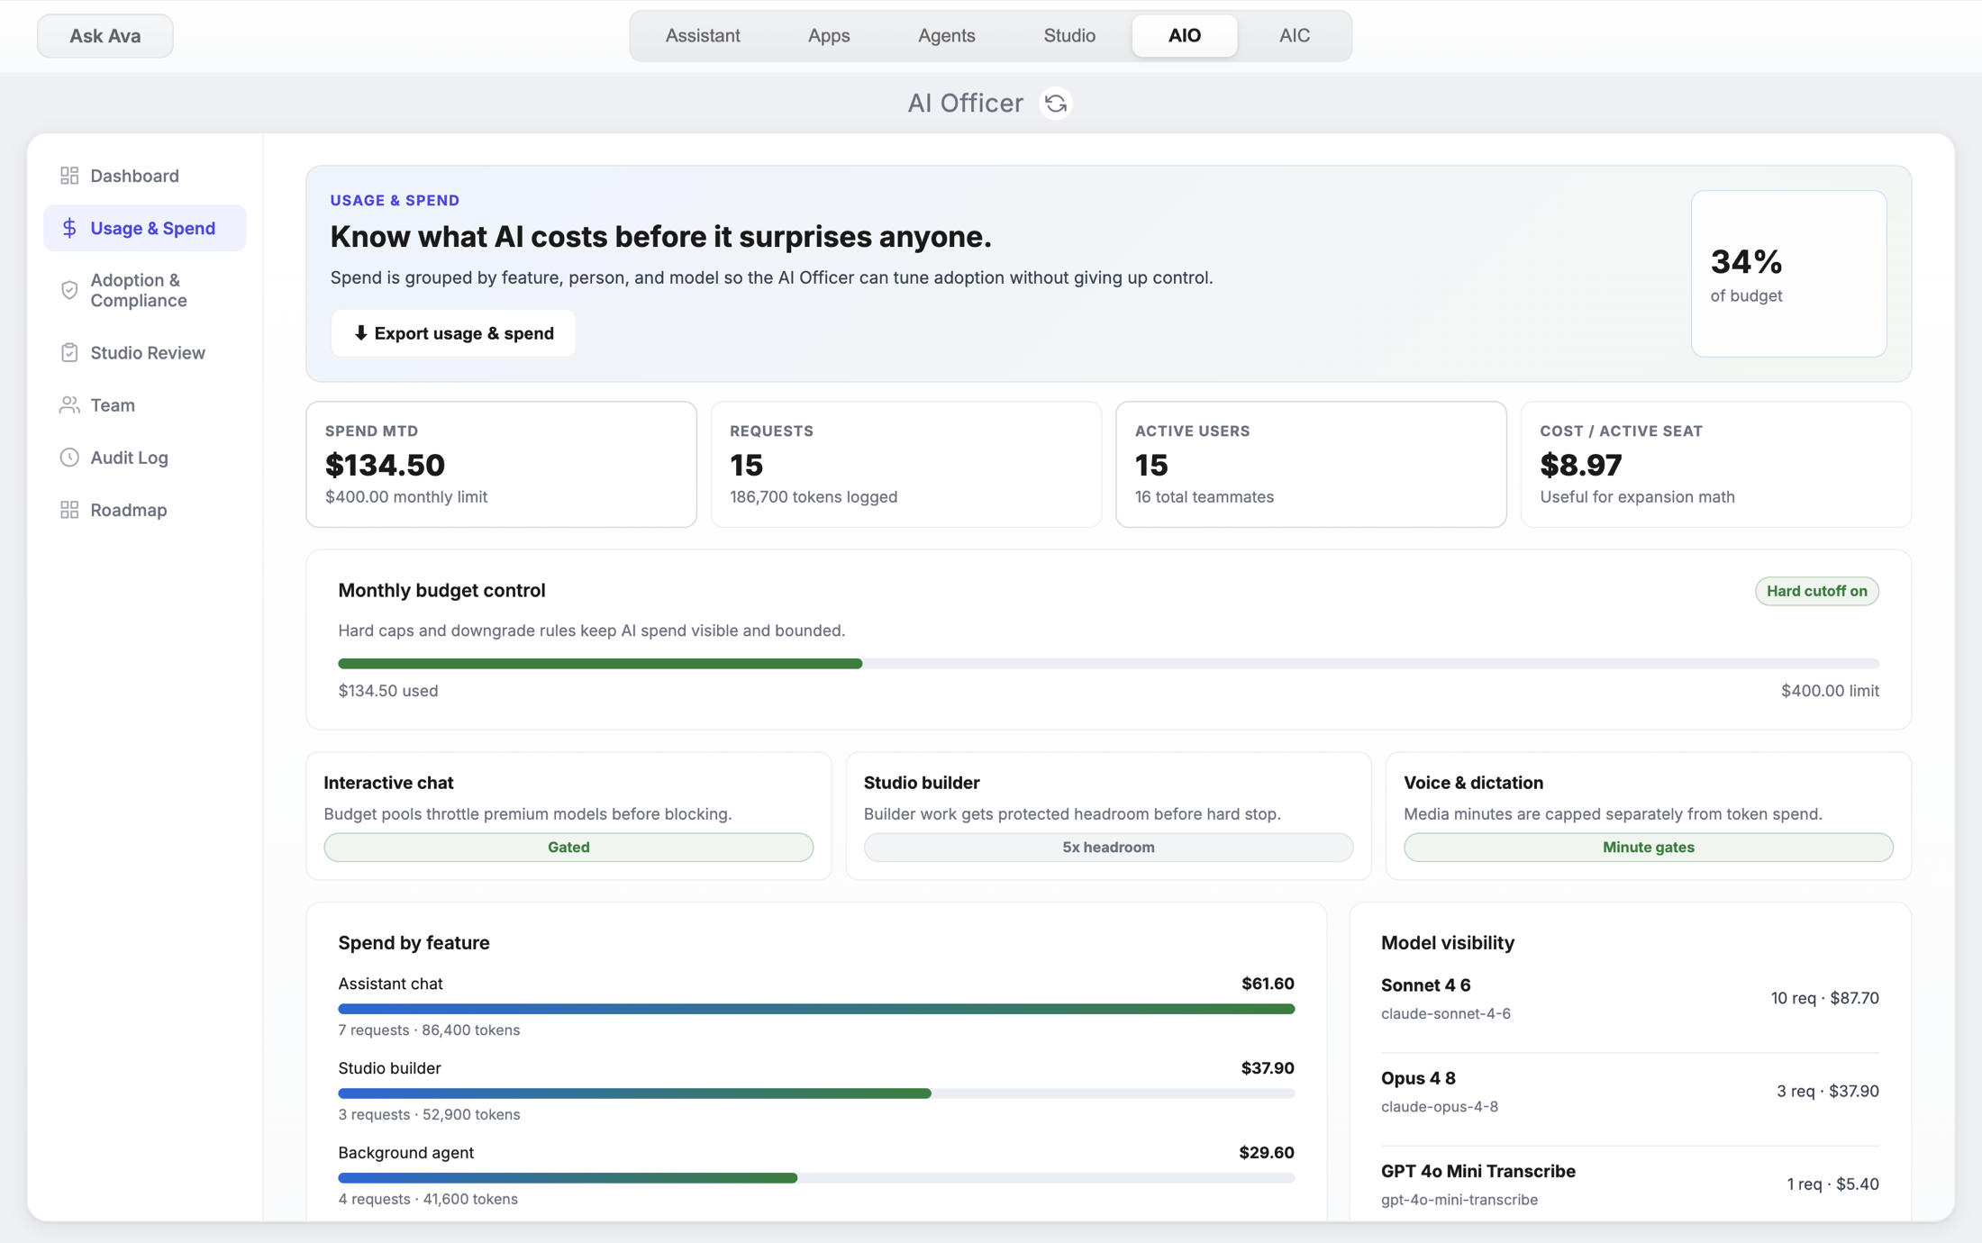Switch to the AIC tab
The width and height of the screenshot is (1982, 1243).
click(x=1295, y=35)
